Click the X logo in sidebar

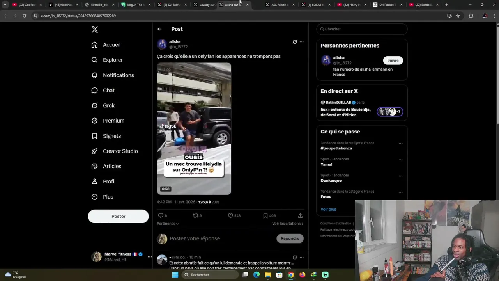click(x=95, y=29)
